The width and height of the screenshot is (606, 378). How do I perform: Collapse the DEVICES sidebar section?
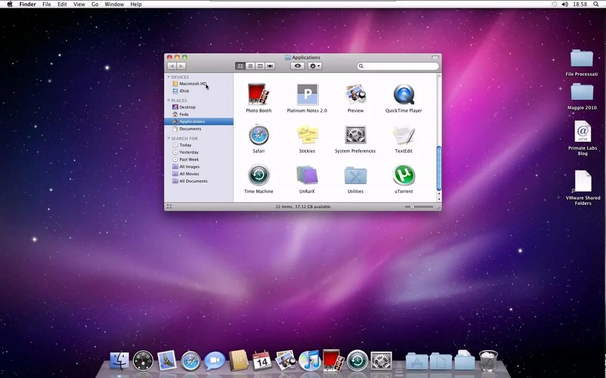tap(169, 77)
